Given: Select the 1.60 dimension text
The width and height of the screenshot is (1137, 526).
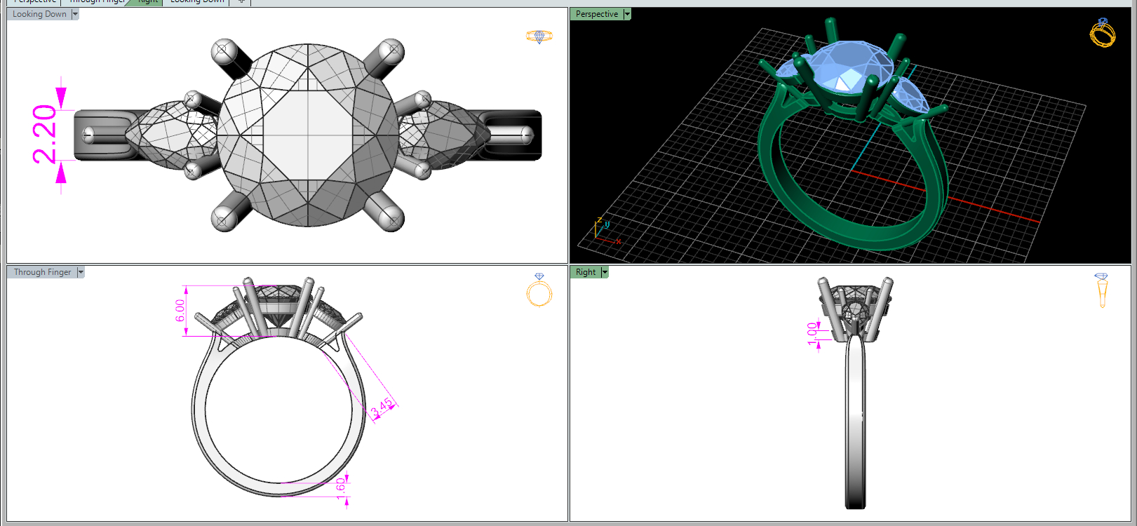Looking at the screenshot, I should click(341, 487).
